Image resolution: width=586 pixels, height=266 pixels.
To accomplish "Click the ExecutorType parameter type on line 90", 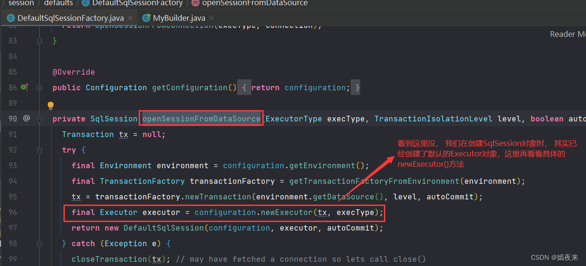I will click(x=294, y=119).
